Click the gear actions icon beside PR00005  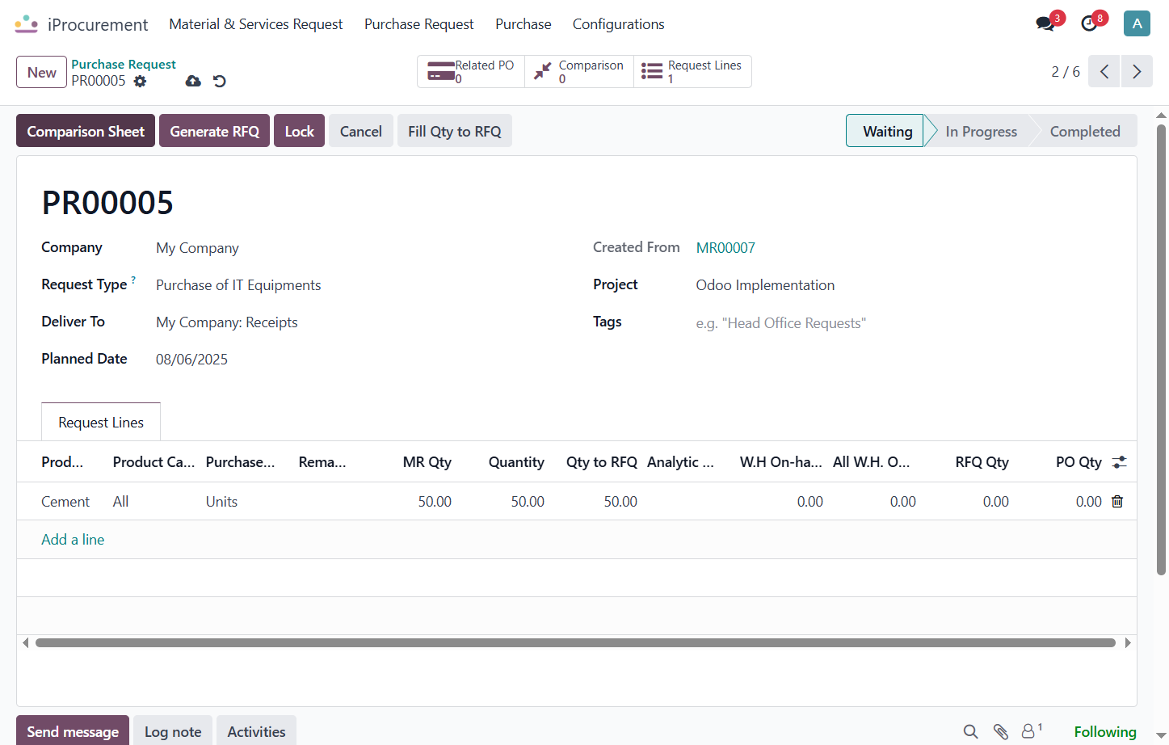[141, 81]
